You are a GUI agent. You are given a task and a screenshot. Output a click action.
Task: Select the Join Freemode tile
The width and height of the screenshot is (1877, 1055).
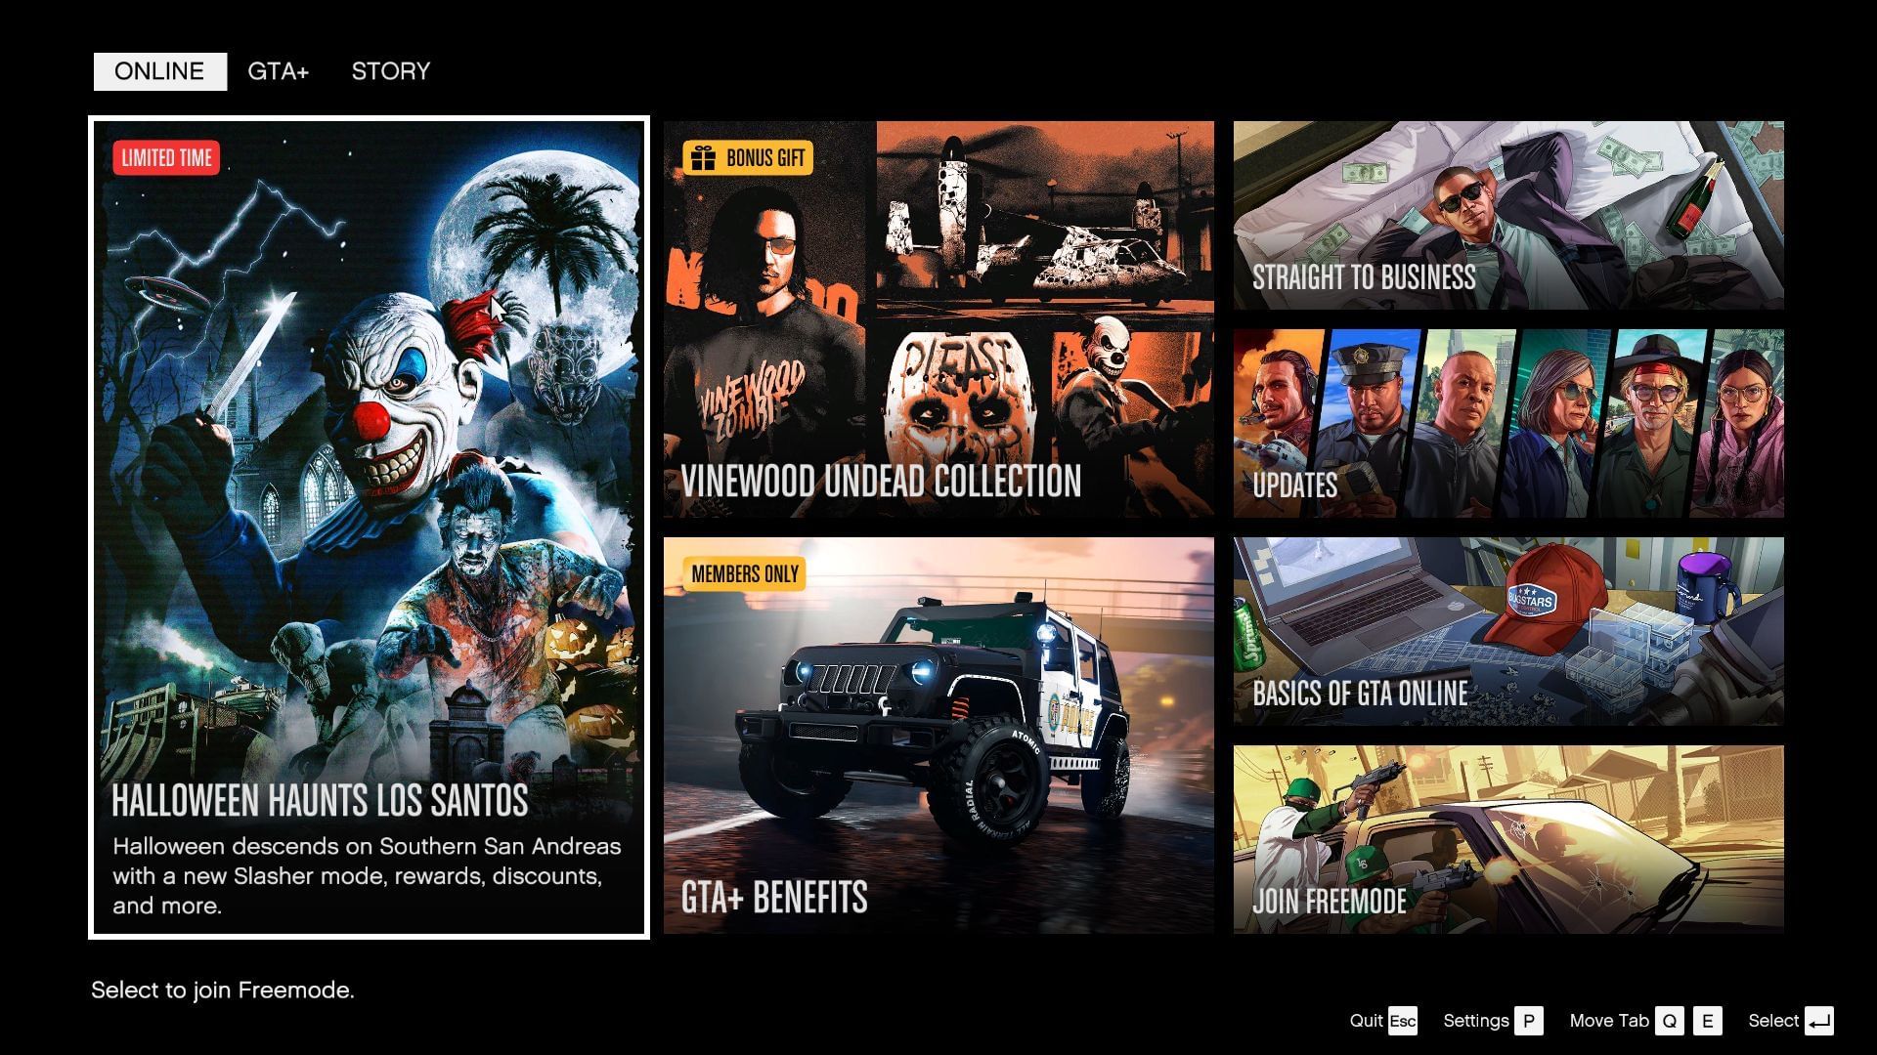tap(1507, 839)
